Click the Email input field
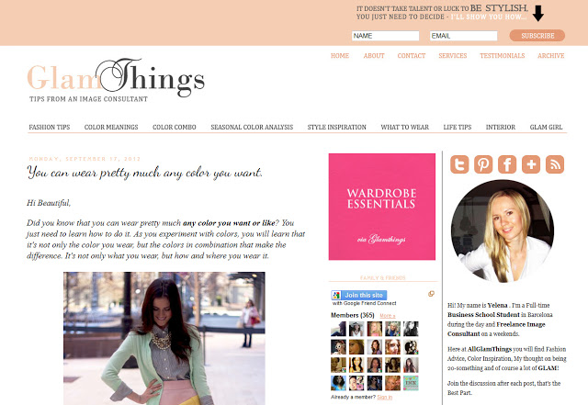This screenshot has height=405, width=588. tap(463, 36)
